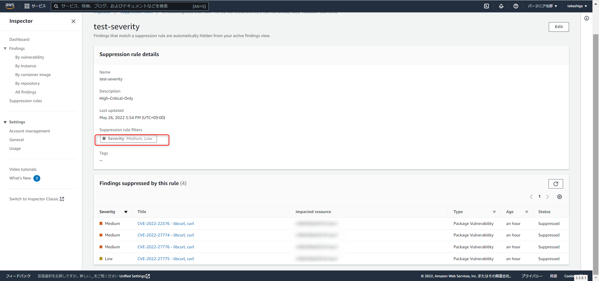This screenshot has width=599, height=281.
Task: Open the services grid menu
Action: (x=27, y=6)
